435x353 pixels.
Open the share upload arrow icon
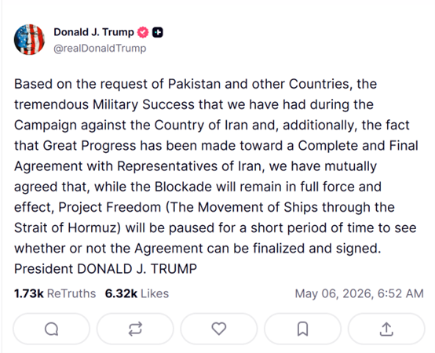coord(386,329)
